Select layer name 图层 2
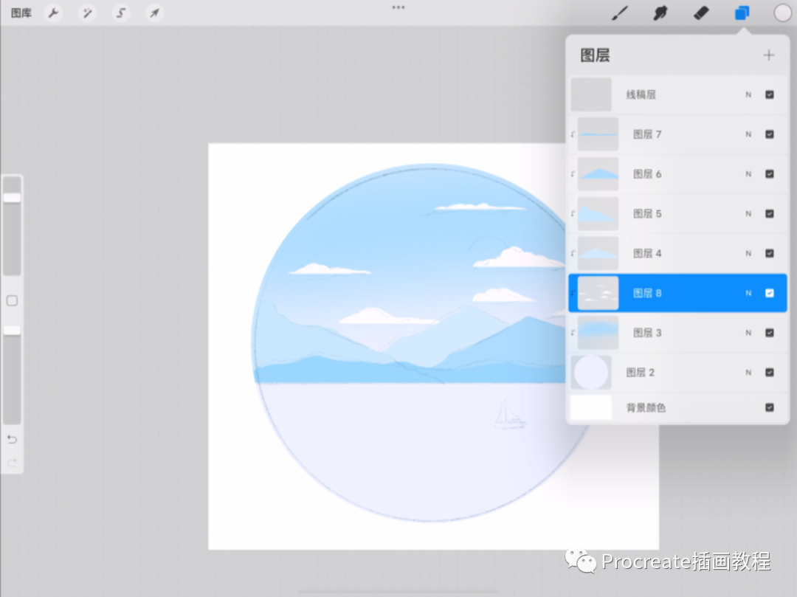This screenshot has width=797, height=597. point(640,372)
